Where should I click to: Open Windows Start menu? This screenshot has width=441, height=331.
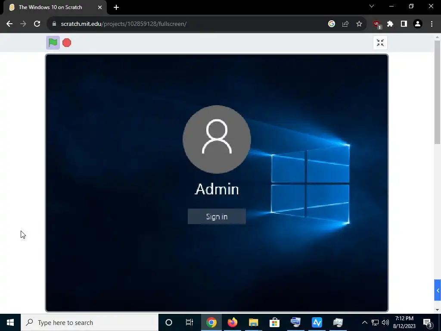click(x=10, y=322)
